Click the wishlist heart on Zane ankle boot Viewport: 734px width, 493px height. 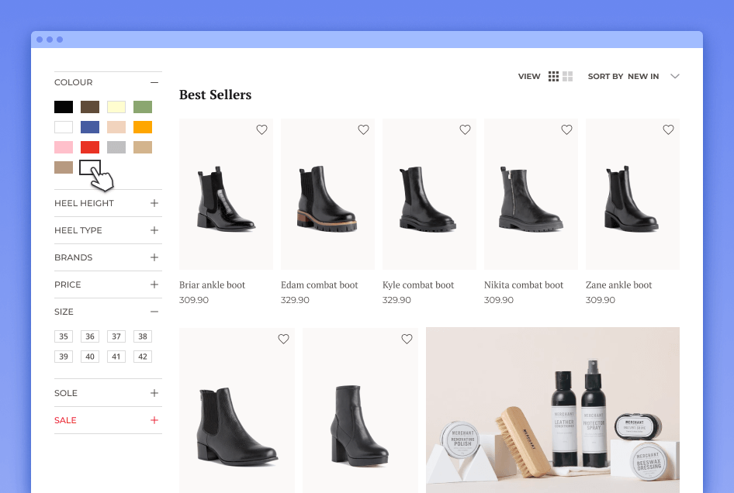[668, 129]
